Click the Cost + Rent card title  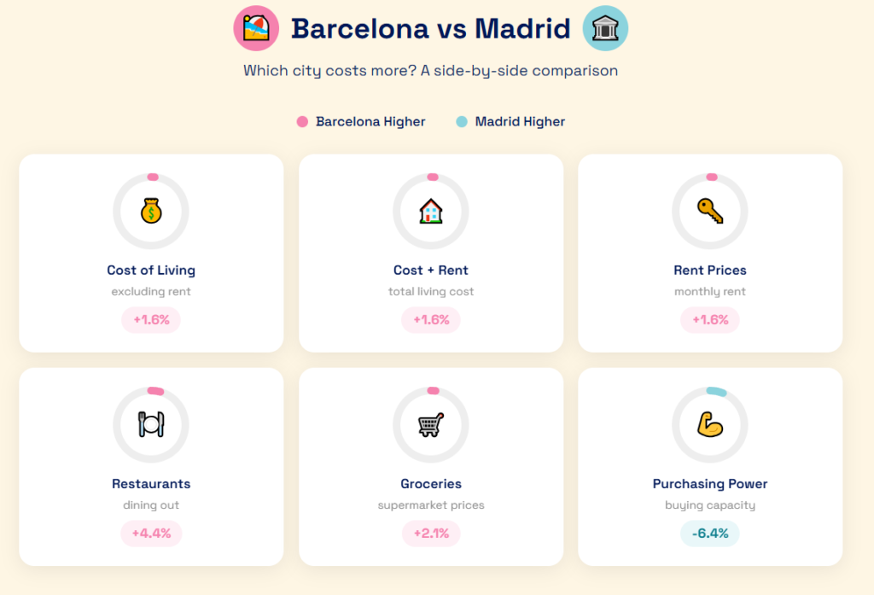(x=431, y=271)
